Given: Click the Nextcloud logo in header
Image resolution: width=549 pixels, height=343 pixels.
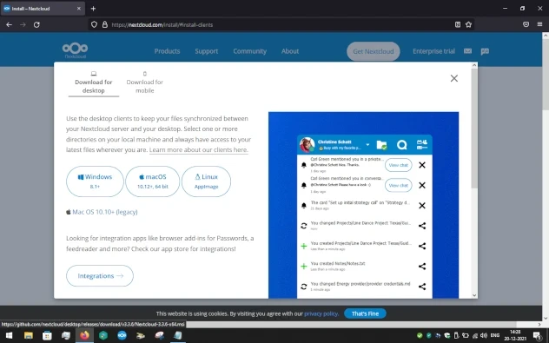Looking at the screenshot, I should pyautogui.click(x=75, y=50).
